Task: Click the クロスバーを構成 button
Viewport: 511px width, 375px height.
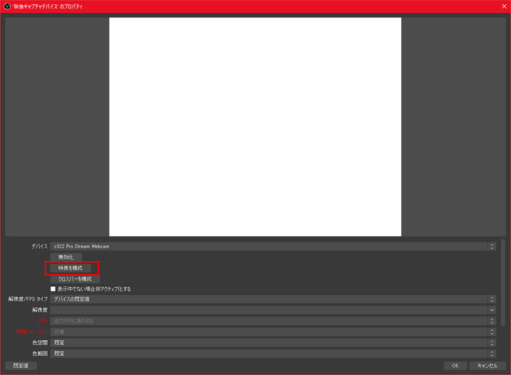Action: click(75, 279)
